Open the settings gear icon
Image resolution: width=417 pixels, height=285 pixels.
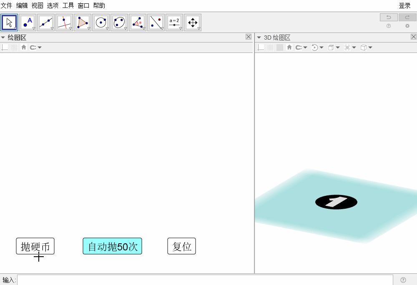tap(407, 26)
